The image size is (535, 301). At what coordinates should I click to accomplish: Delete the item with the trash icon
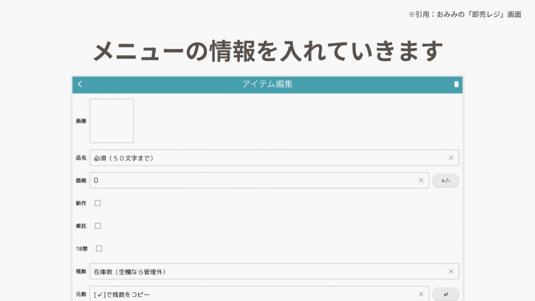[x=456, y=84]
